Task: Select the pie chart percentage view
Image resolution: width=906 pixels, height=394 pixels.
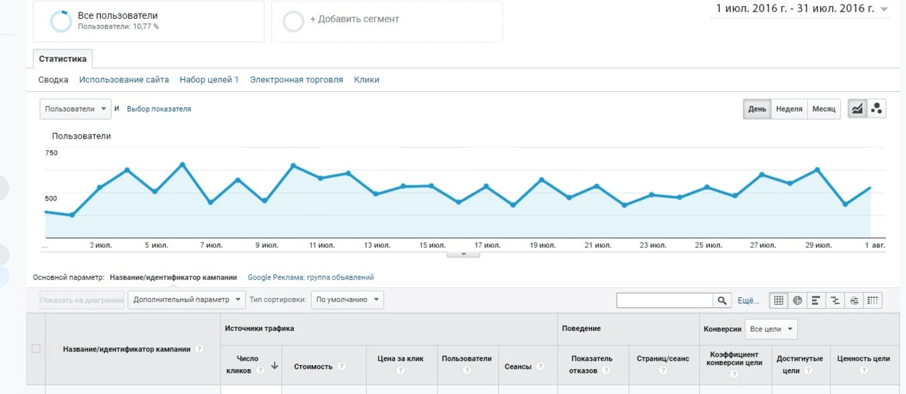Action: pyautogui.click(x=797, y=300)
